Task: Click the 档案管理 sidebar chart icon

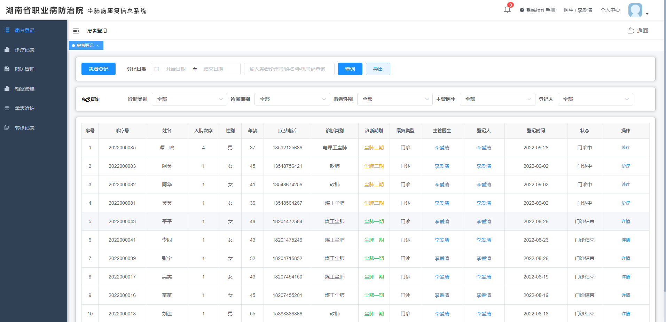Action: (x=7, y=89)
